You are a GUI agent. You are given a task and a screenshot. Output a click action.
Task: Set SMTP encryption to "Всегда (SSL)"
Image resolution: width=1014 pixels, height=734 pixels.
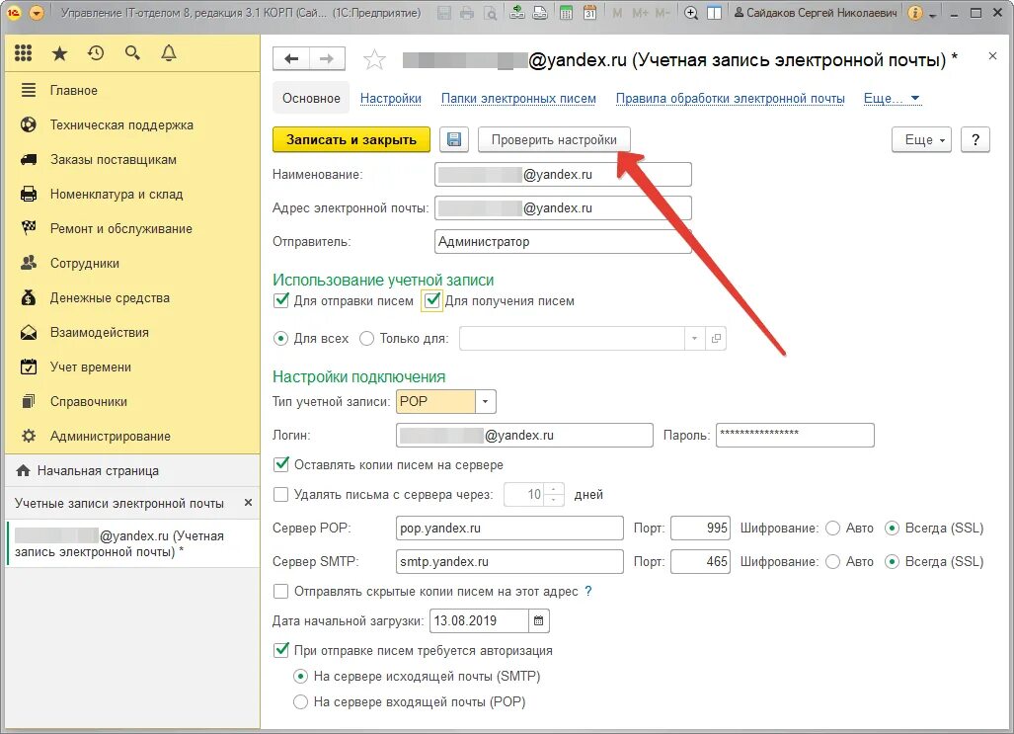[x=892, y=562]
